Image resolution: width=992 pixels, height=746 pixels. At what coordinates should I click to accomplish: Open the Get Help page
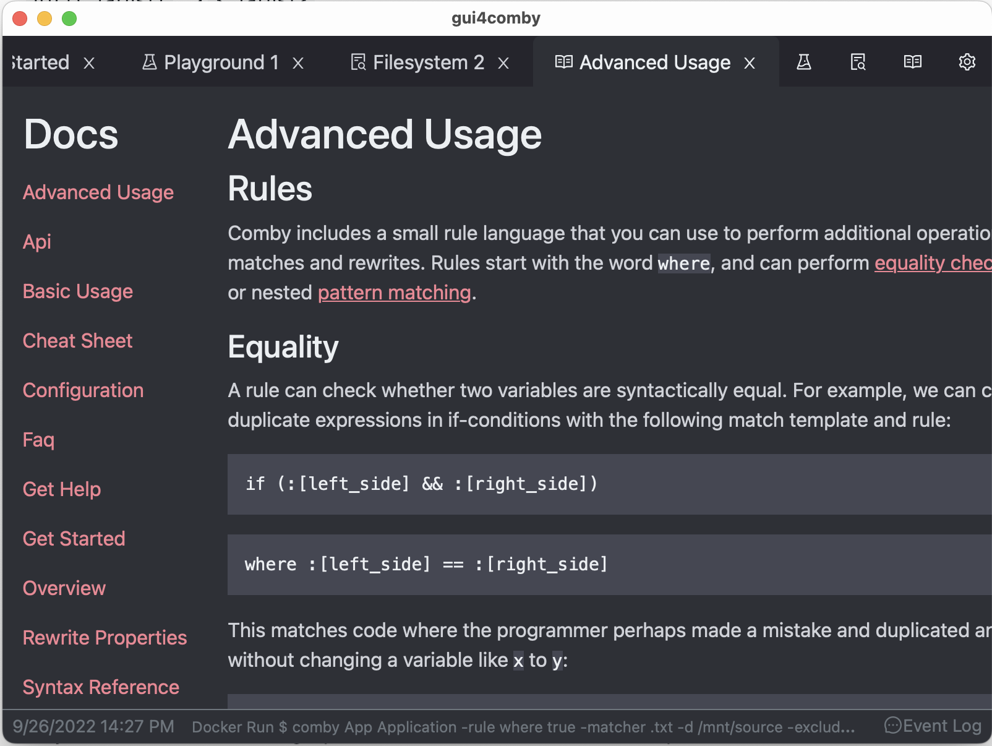(61, 489)
